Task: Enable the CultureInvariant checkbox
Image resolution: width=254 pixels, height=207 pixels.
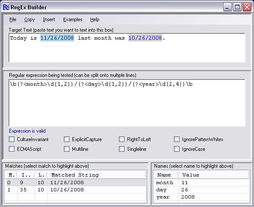Action: 12,139
